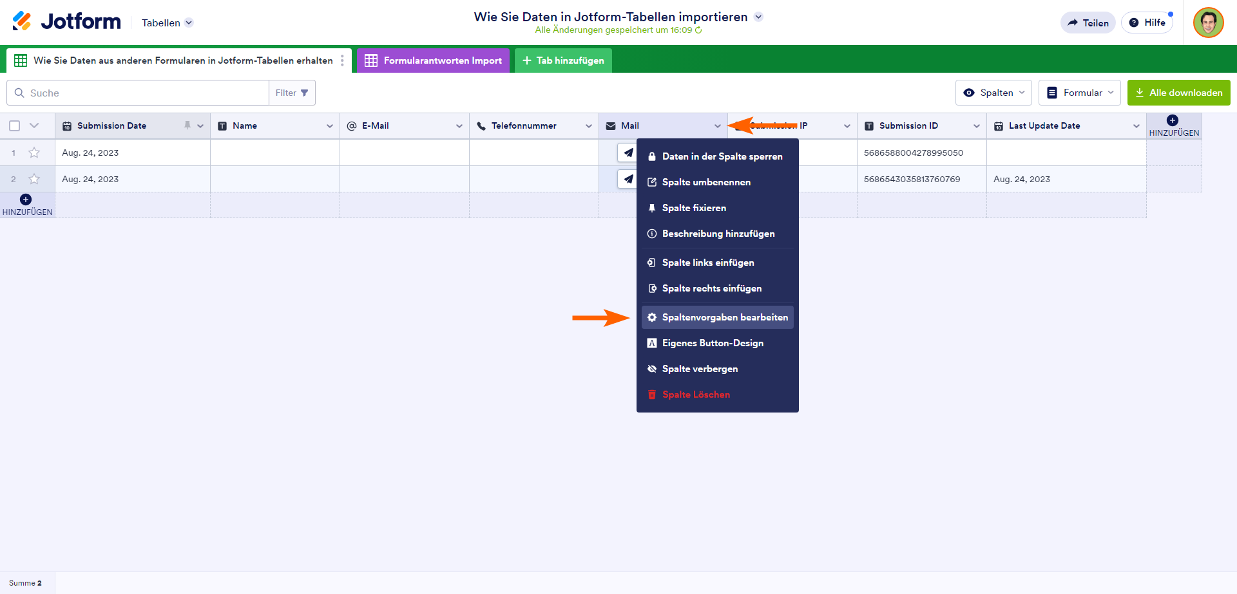Select 'Spalte rechts einfügen'
The image size is (1237, 594).
point(718,288)
